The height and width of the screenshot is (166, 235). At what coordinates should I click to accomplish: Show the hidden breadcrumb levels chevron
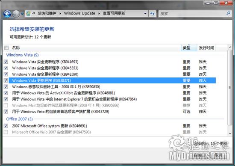34,13
